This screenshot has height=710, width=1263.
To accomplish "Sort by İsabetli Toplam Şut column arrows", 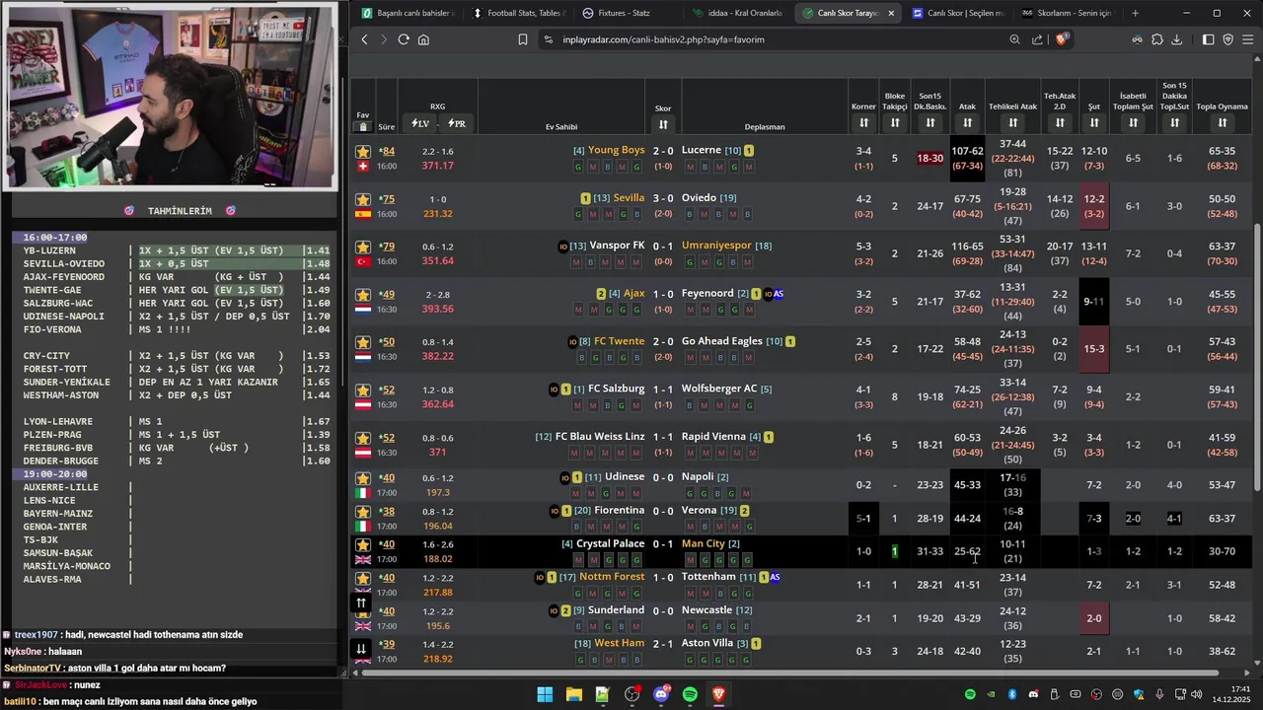I will (x=1133, y=122).
